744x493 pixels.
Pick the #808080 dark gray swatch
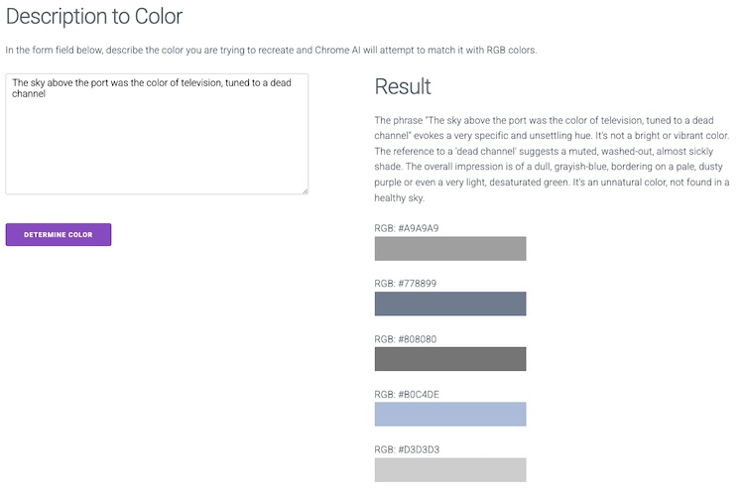pyautogui.click(x=450, y=359)
